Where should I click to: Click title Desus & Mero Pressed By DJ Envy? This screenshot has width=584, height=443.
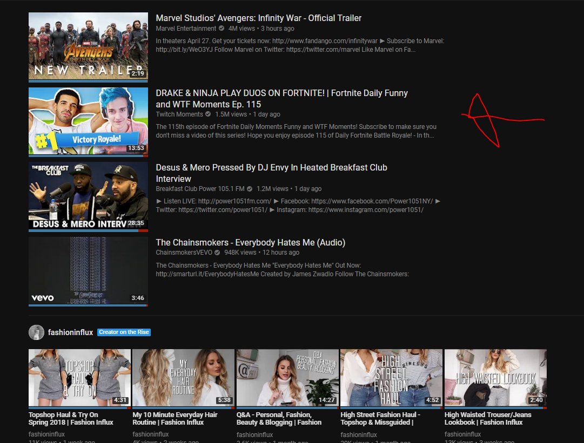tap(271, 173)
